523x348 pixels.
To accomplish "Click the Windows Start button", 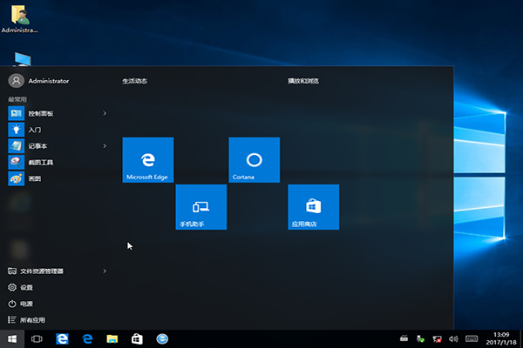I will pyautogui.click(x=12, y=338).
